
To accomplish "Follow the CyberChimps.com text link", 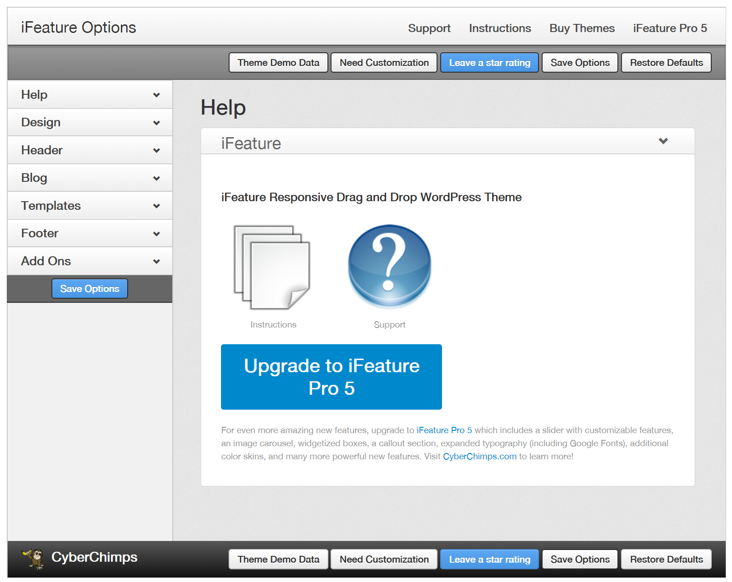I will tap(479, 456).
